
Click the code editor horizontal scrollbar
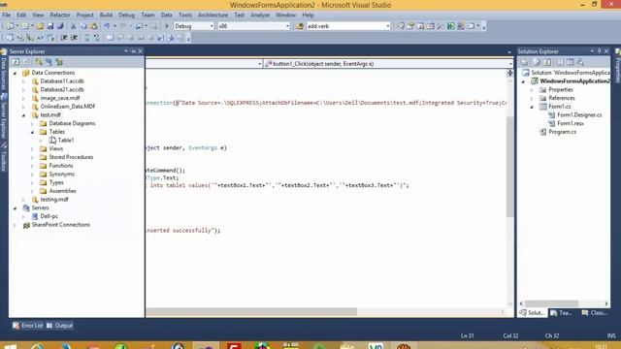(x=251, y=312)
